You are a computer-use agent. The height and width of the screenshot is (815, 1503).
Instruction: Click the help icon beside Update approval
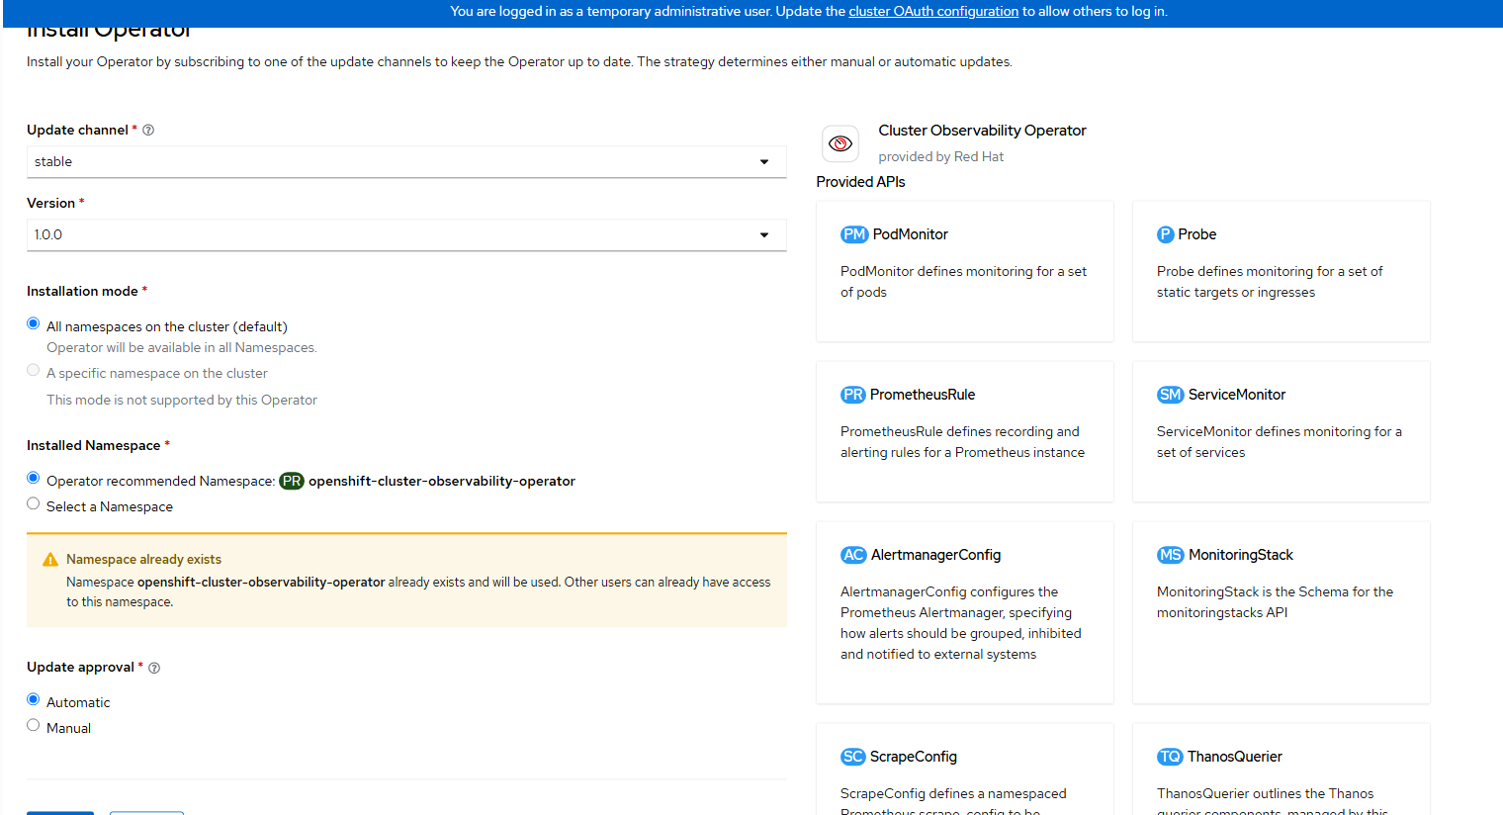(154, 668)
